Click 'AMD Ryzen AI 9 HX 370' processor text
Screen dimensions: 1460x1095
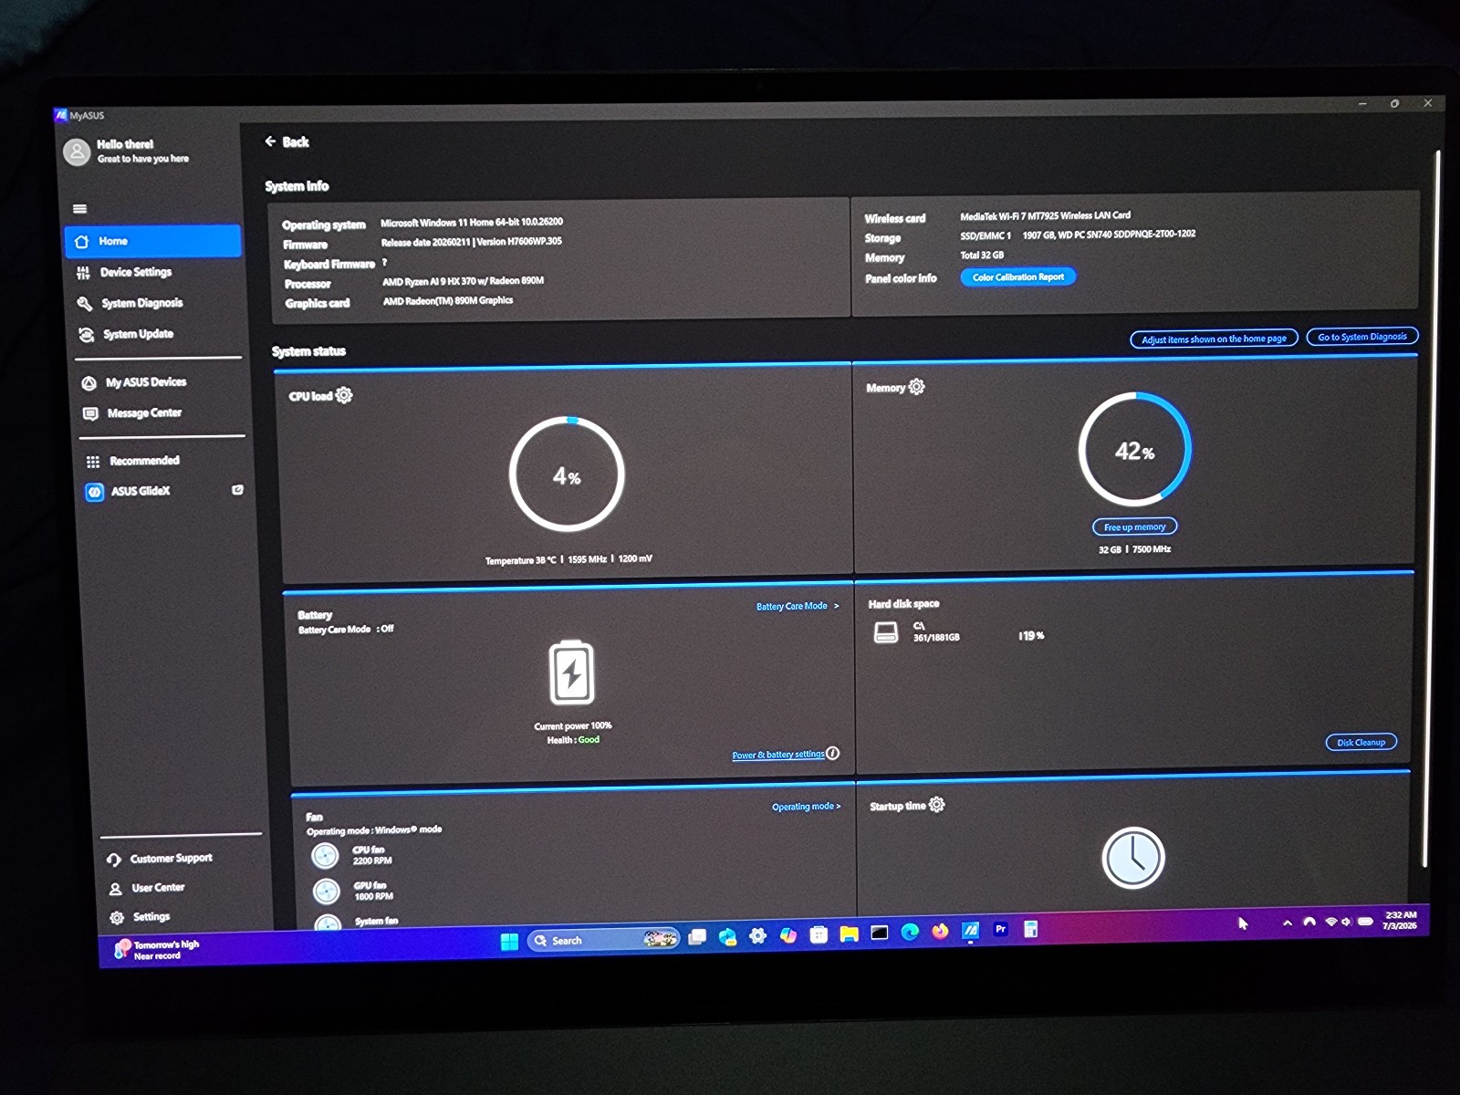click(463, 281)
